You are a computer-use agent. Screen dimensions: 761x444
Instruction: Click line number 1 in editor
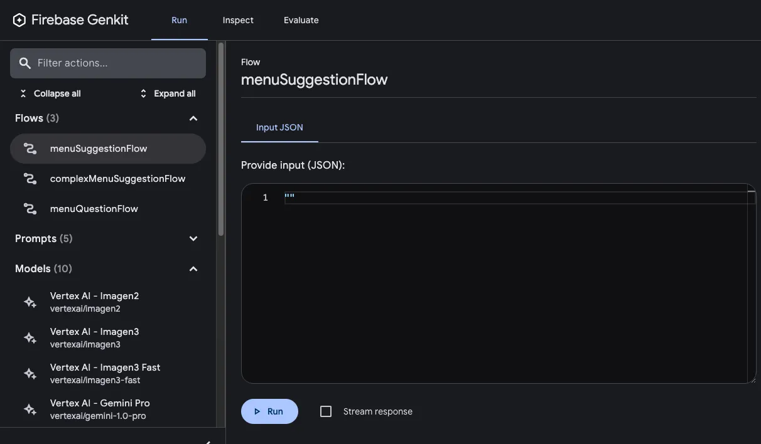pos(266,198)
